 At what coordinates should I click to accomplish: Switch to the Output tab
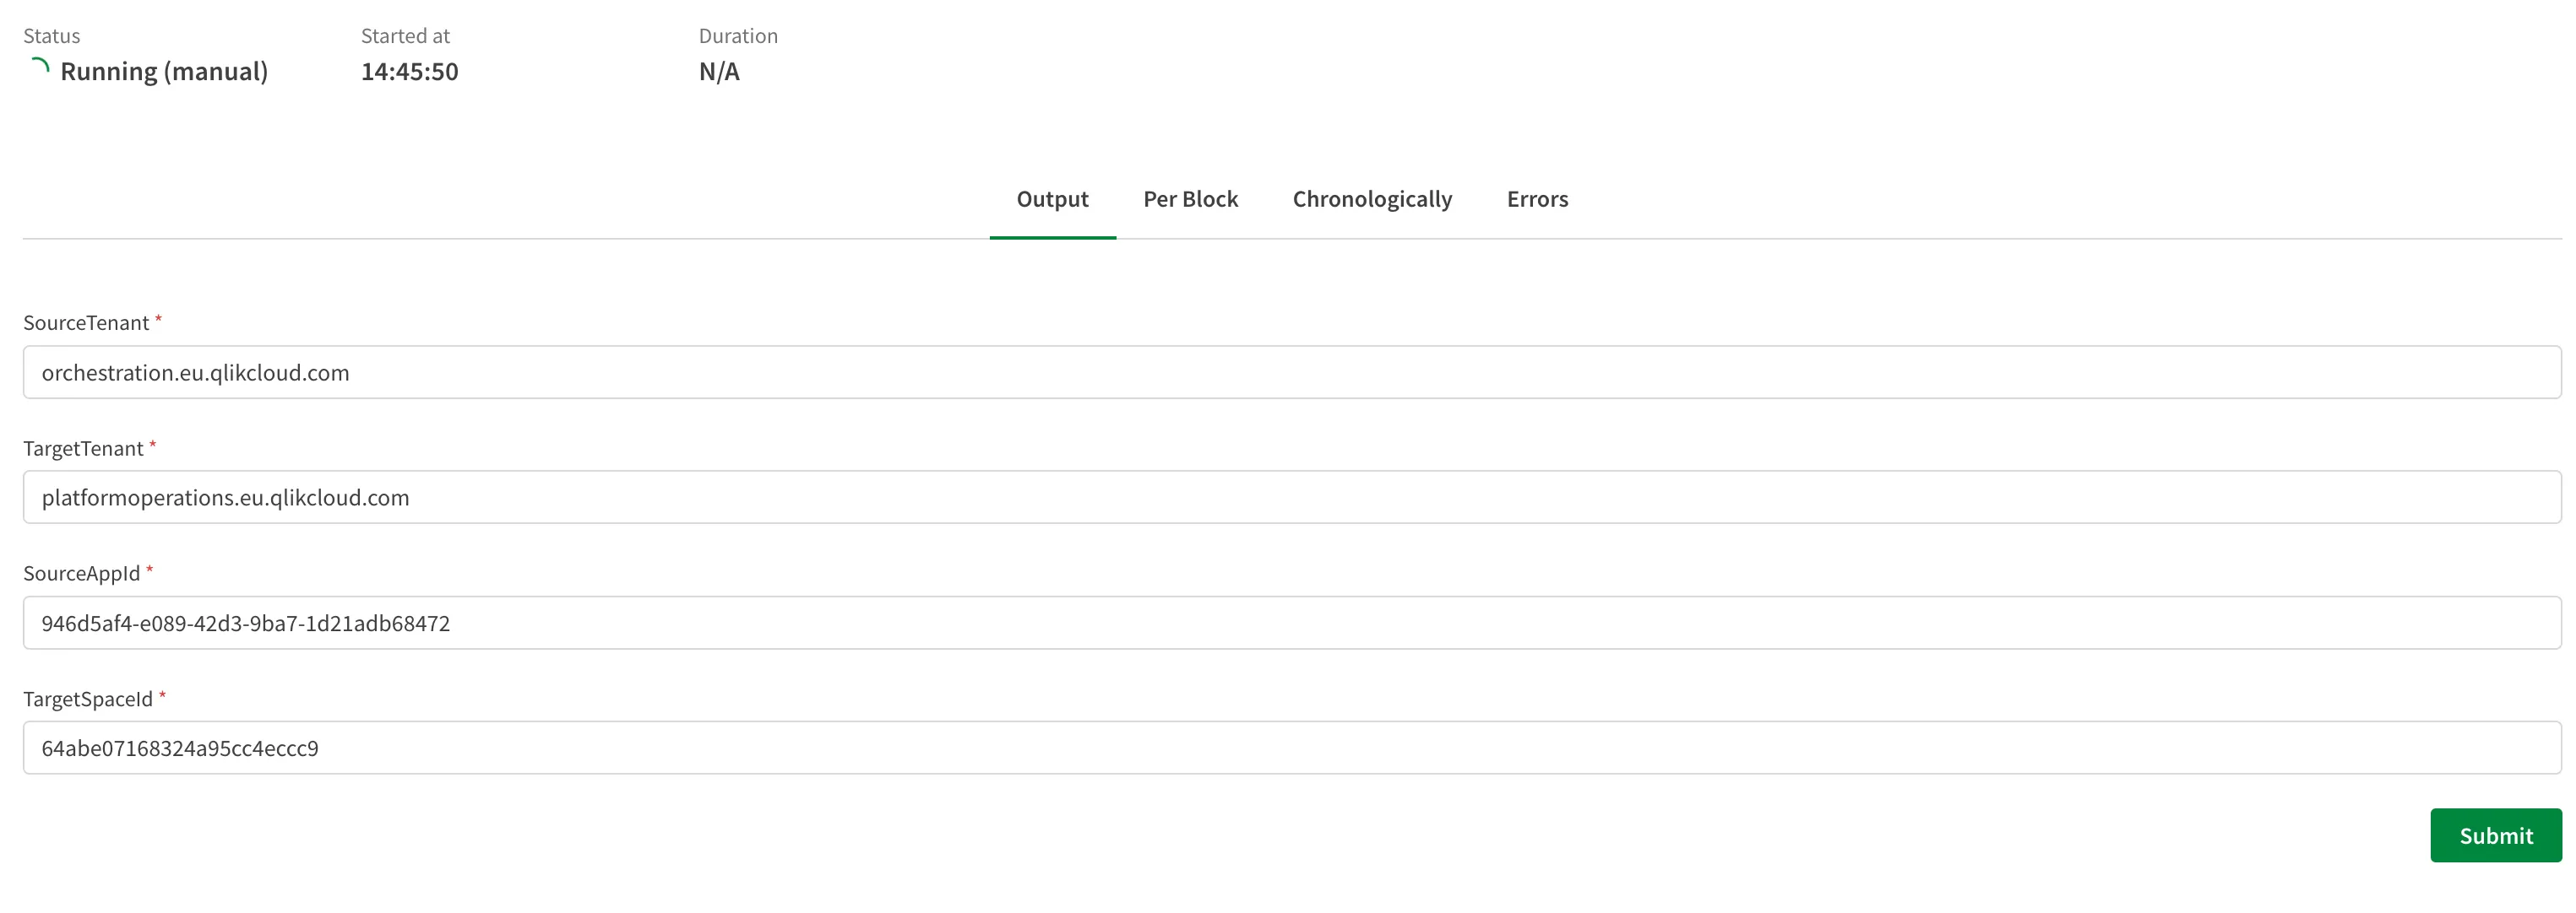pyautogui.click(x=1052, y=200)
